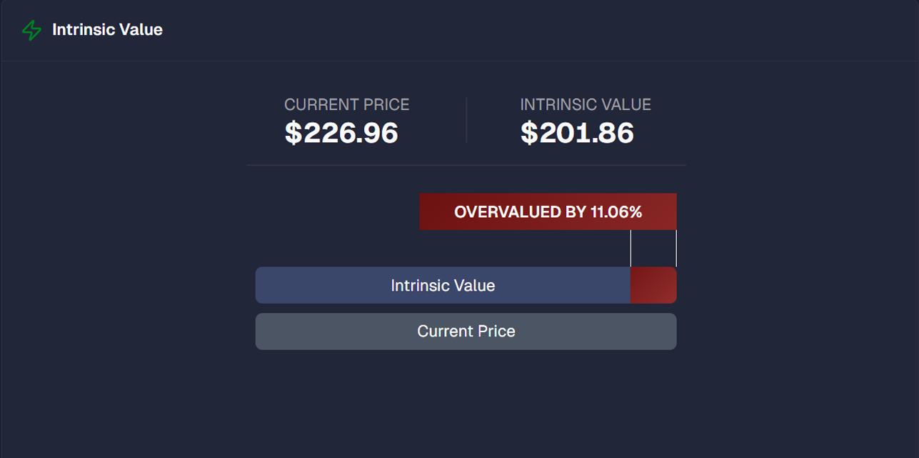Select the CURRENT PRICE label

(x=347, y=105)
